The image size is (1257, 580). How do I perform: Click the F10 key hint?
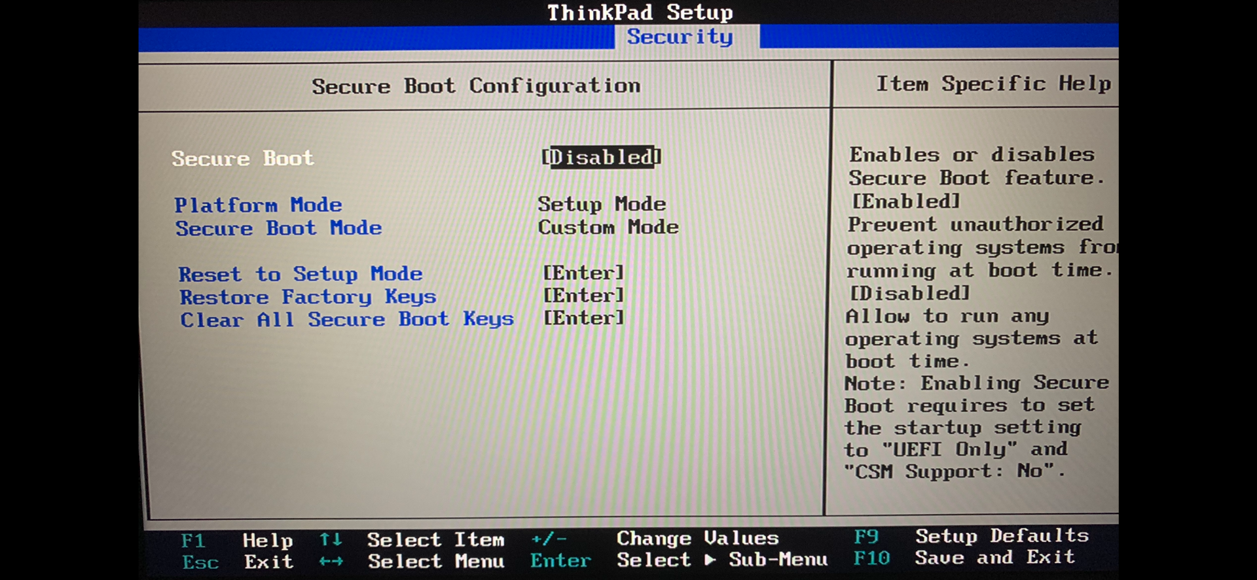click(x=872, y=558)
